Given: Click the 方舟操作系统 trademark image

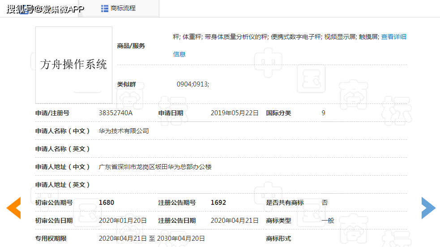Looking at the screenshot, I should [74, 65].
